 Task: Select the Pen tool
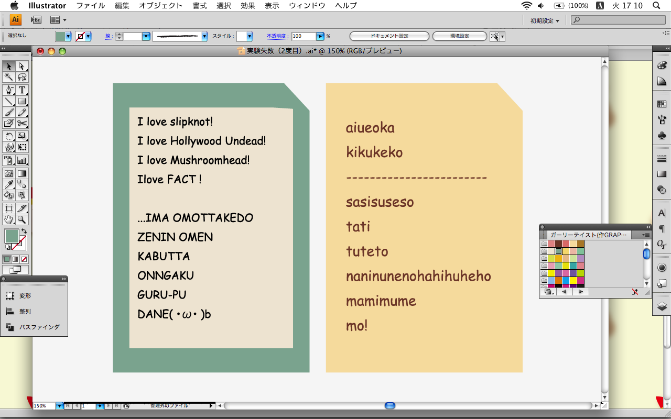point(9,90)
